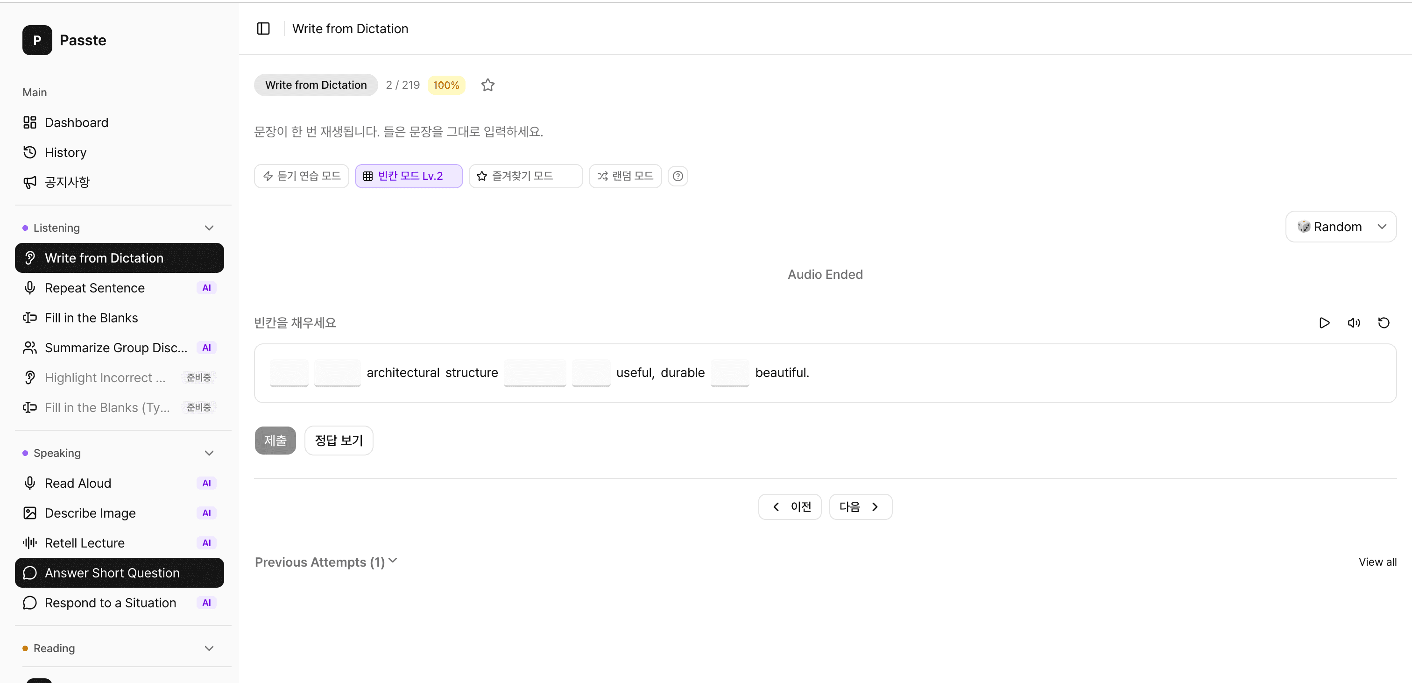Enable 듣기 연습 모드
The width and height of the screenshot is (1412, 683).
pyautogui.click(x=302, y=176)
